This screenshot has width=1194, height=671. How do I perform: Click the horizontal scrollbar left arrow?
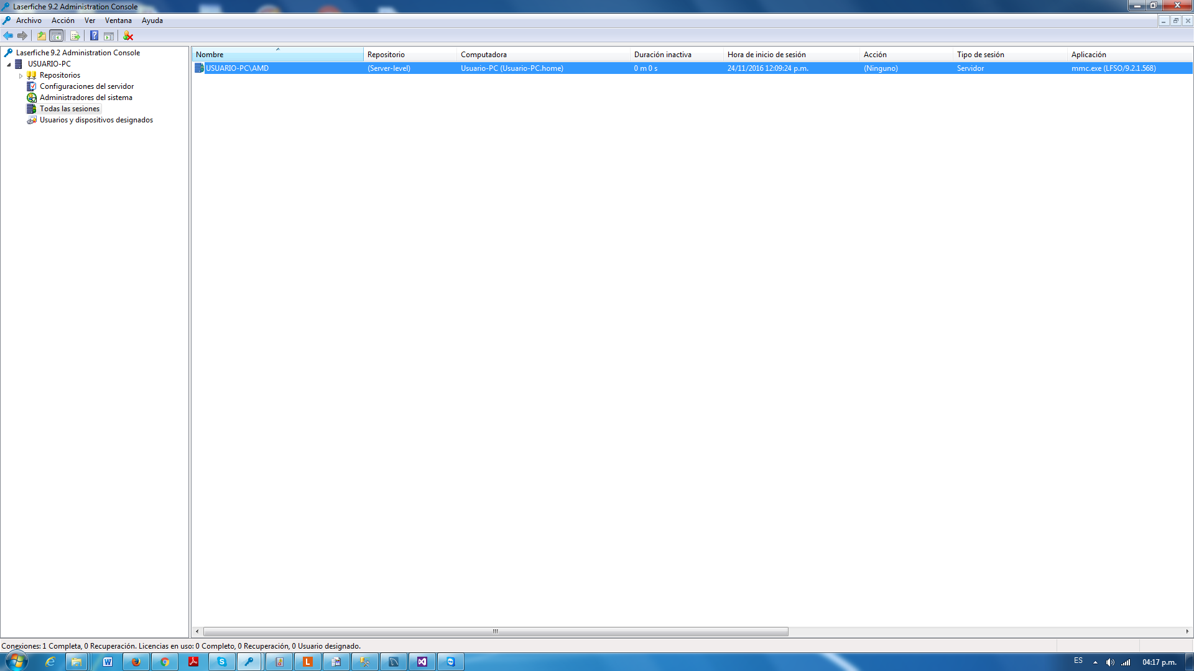click(x=197, y=631)
